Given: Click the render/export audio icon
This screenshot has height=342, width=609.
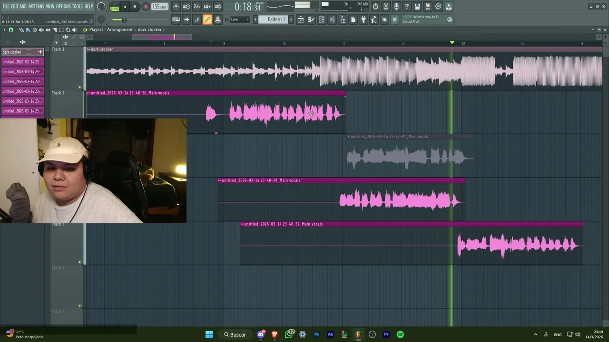Looking at the screenshot, I should (428, 7).
